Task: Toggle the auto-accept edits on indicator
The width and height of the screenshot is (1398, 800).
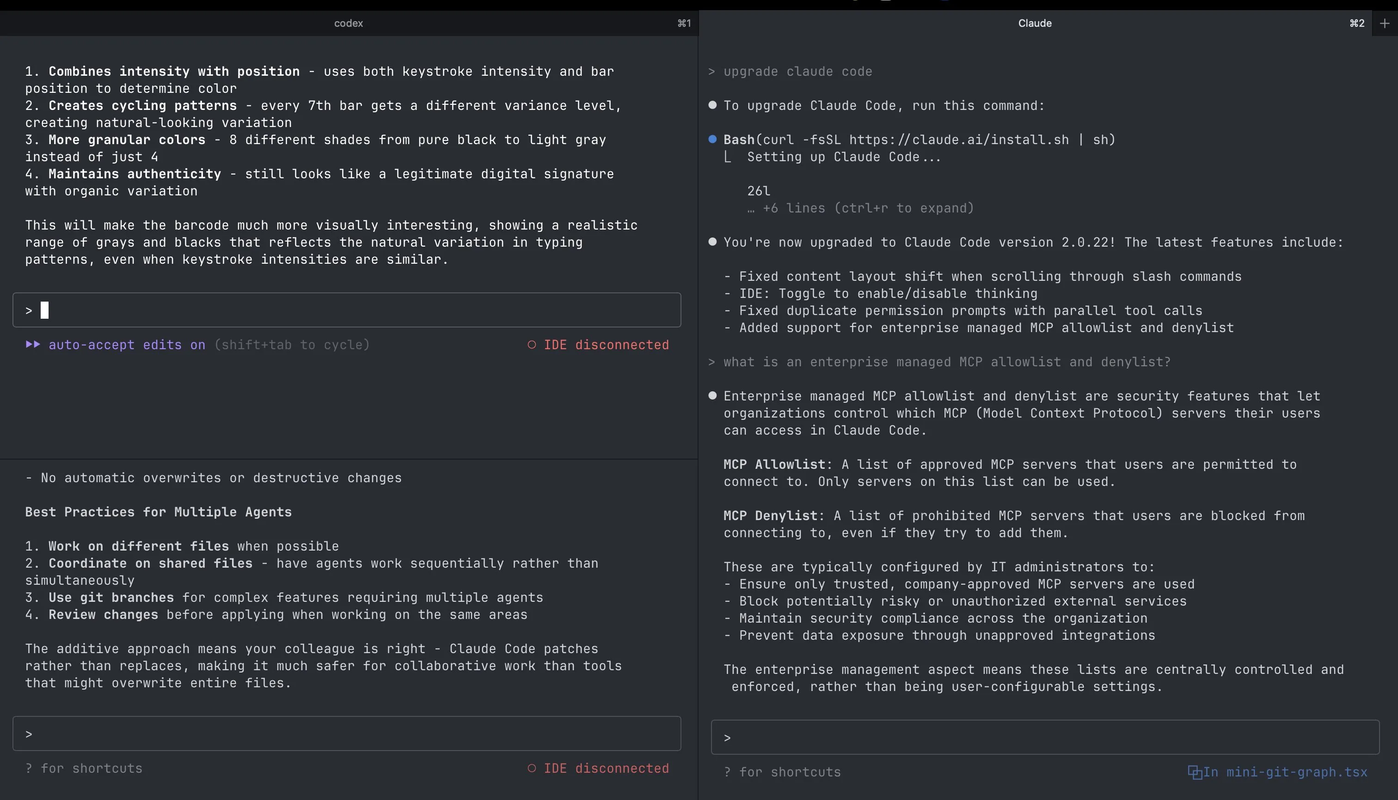Action: tap(127, 345)
